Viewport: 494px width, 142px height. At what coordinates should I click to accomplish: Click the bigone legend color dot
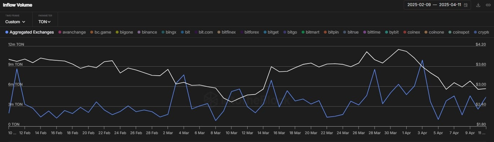(x=117, y=32)
